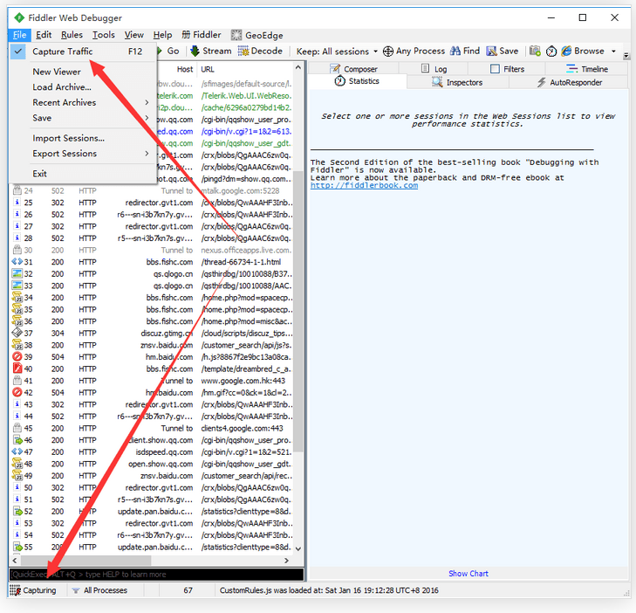Click the URL column header
Screen dimensions: 636x613
tap(208, 69)
